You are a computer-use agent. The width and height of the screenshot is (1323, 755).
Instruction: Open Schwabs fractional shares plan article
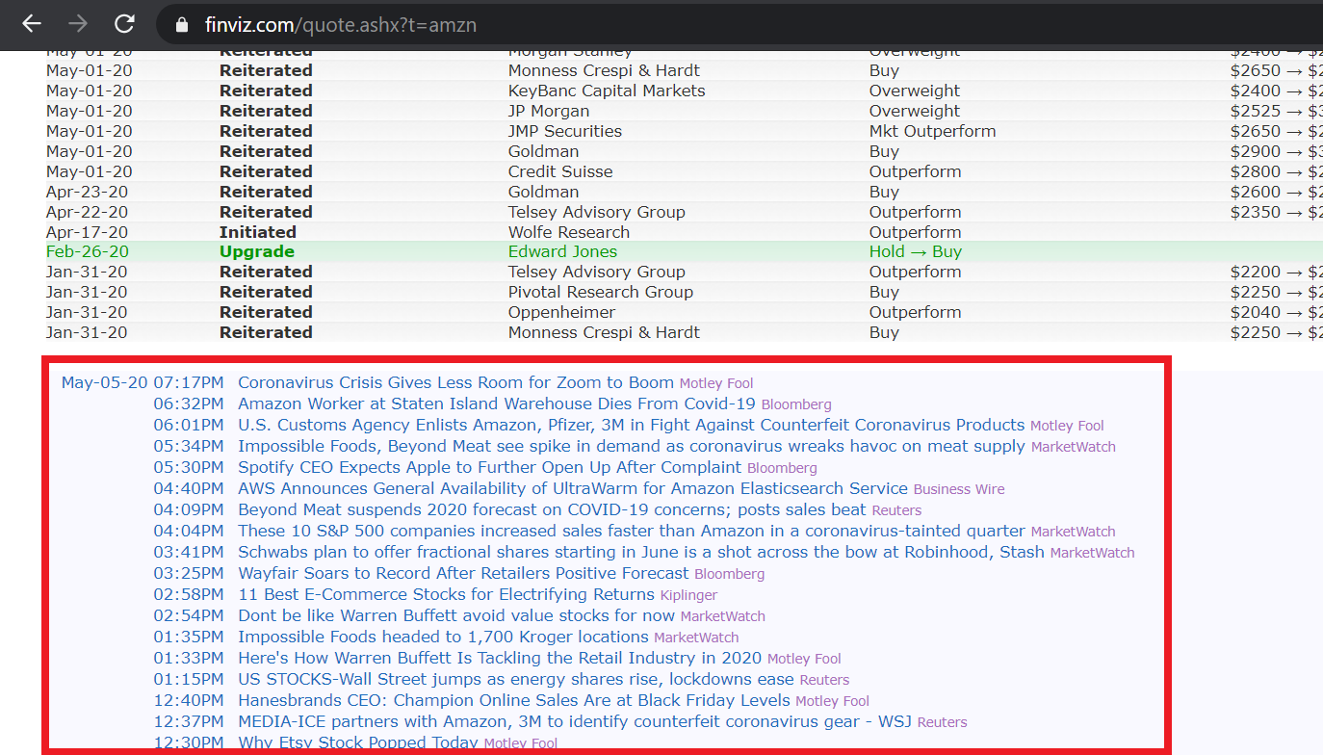coord(641,553)
